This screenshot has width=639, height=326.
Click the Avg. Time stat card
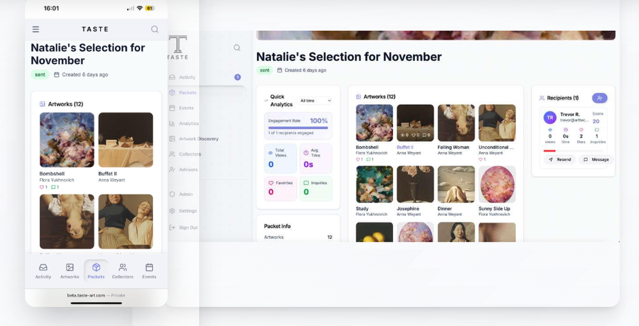coord(316,159)
